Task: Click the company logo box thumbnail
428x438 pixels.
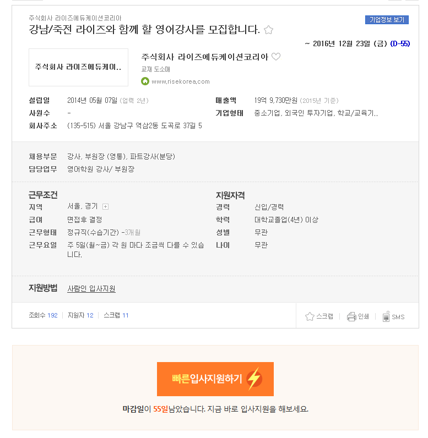Action: pos(79,67)
